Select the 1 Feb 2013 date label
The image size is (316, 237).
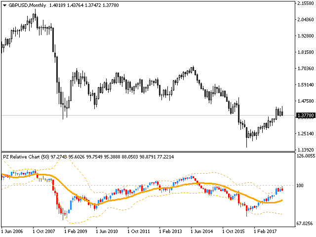[x=170, y=231]
